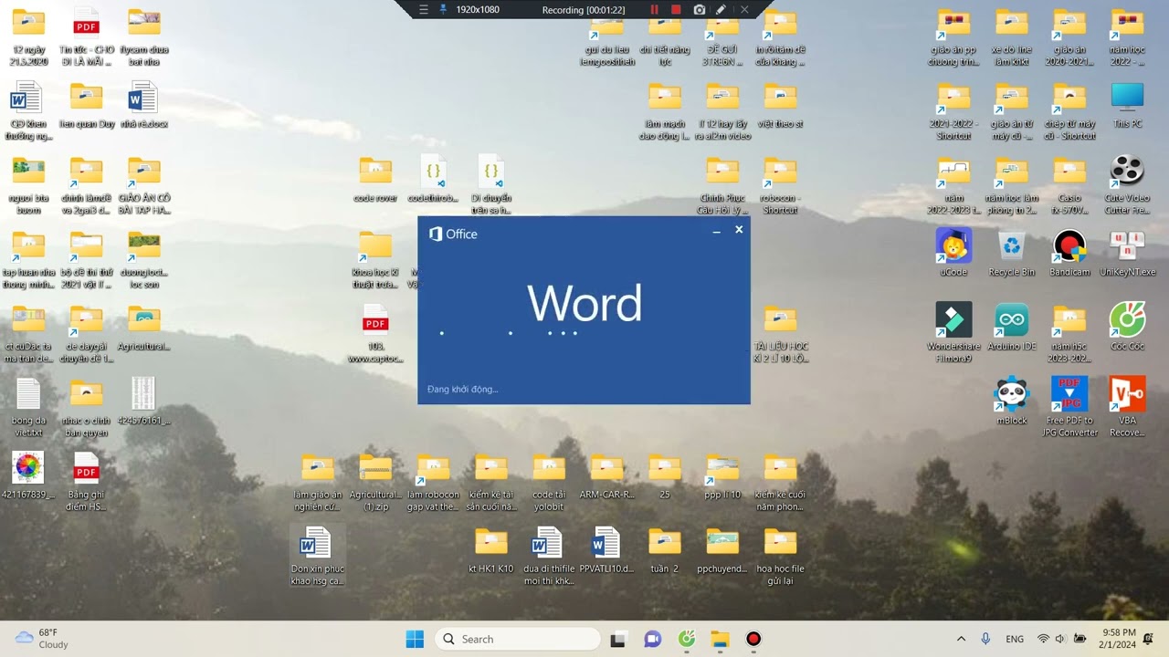Open the Bandicam recorder taskbar icon

[753, 639]
